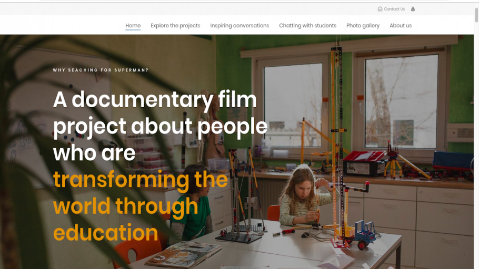Click the 'project about people' headline line

click(160, 127)
